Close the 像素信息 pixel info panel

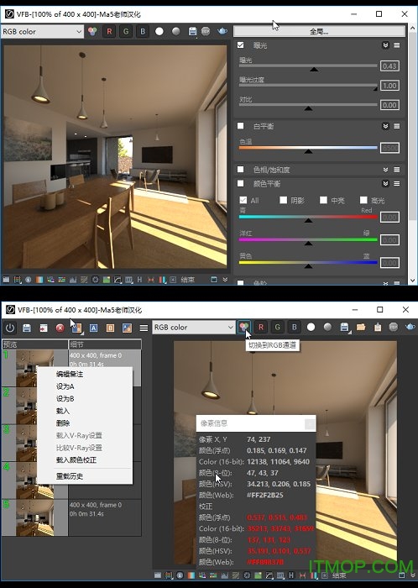(x=310, y=423)
